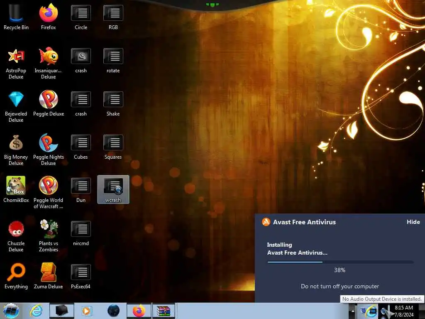
Task: Open the ChomikBox shortcut
Action: (x=16, y=189)
